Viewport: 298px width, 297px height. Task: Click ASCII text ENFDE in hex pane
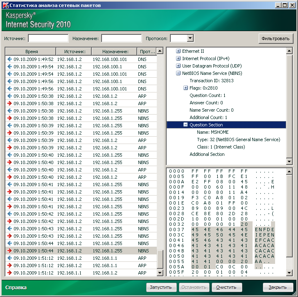pyautogui.click(x=264, y=229)
